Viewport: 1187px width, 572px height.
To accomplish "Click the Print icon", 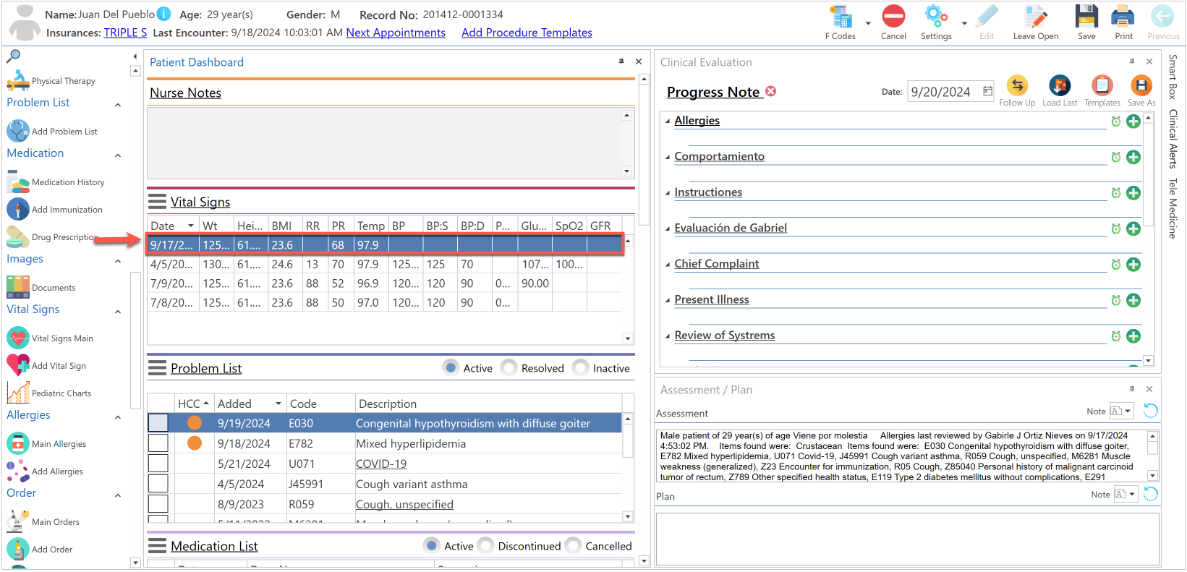I will tap(1123, 17).
